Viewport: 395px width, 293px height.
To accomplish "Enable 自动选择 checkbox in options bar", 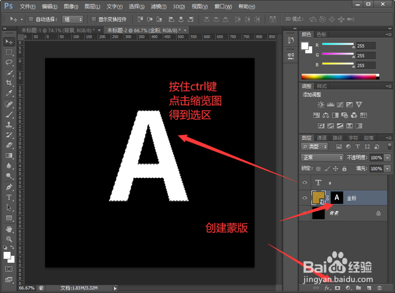I will (x=30, y=19).
